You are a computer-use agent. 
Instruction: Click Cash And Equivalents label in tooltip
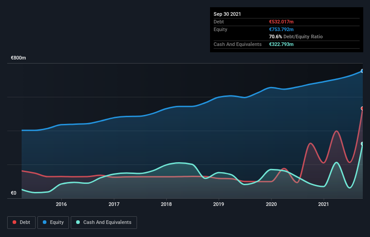pos(238,44)
